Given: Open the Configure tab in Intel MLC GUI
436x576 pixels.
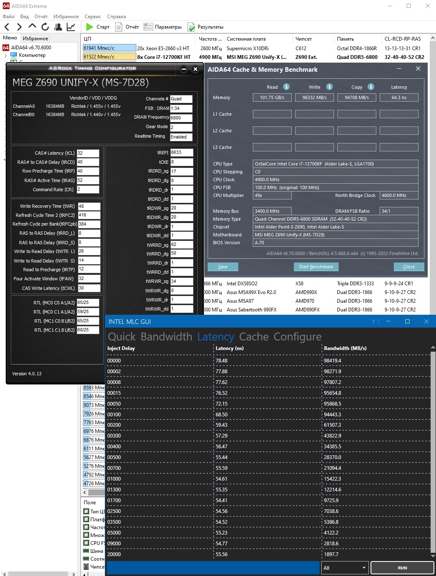Looking at the screenshot, I should pos(298,337).
